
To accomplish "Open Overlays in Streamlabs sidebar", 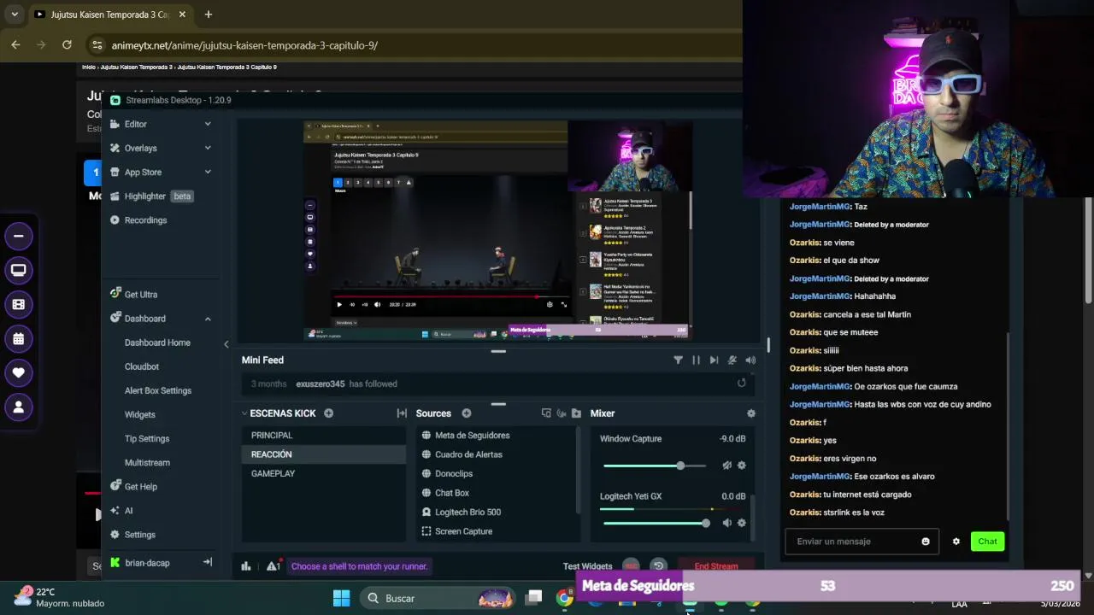I will [x=140, y=148].
